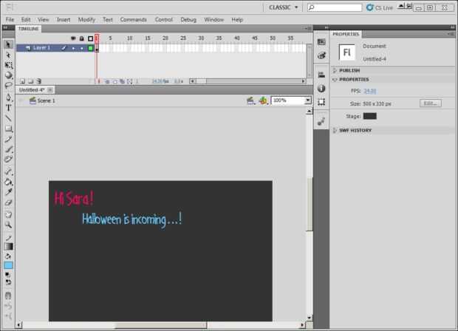Select the Bone tool
The width and height of the screenshot is (458, 331).
point(8,171)
